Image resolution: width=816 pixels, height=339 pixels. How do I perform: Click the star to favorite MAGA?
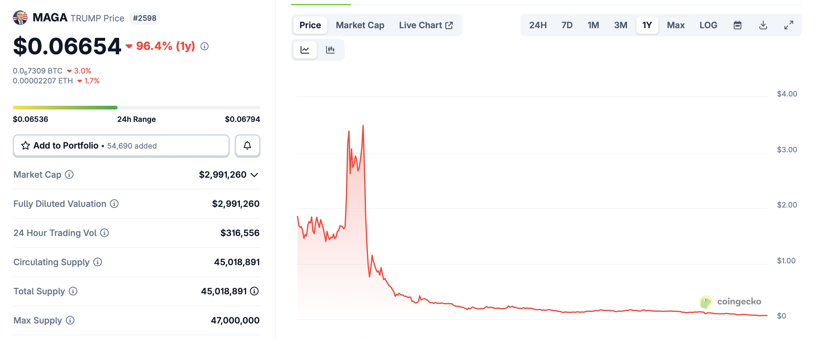click(x=25, y=146)
